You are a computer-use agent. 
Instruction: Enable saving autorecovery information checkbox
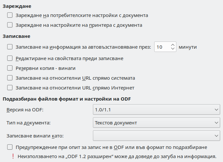(x=10, y=47)
